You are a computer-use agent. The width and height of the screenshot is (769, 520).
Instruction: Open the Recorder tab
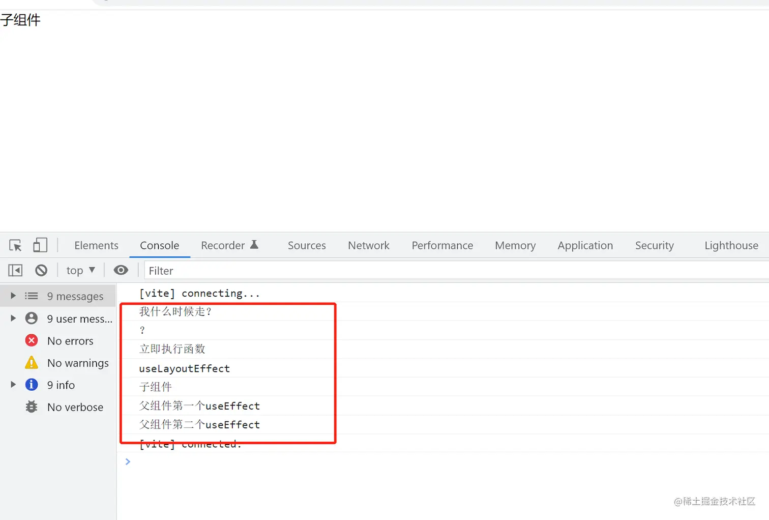[x=230, y=245]
